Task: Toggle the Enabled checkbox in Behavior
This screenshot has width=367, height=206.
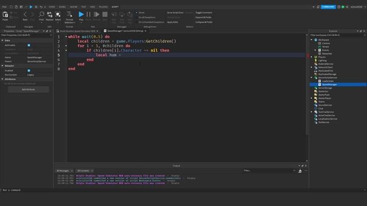Action: (29, 70)
